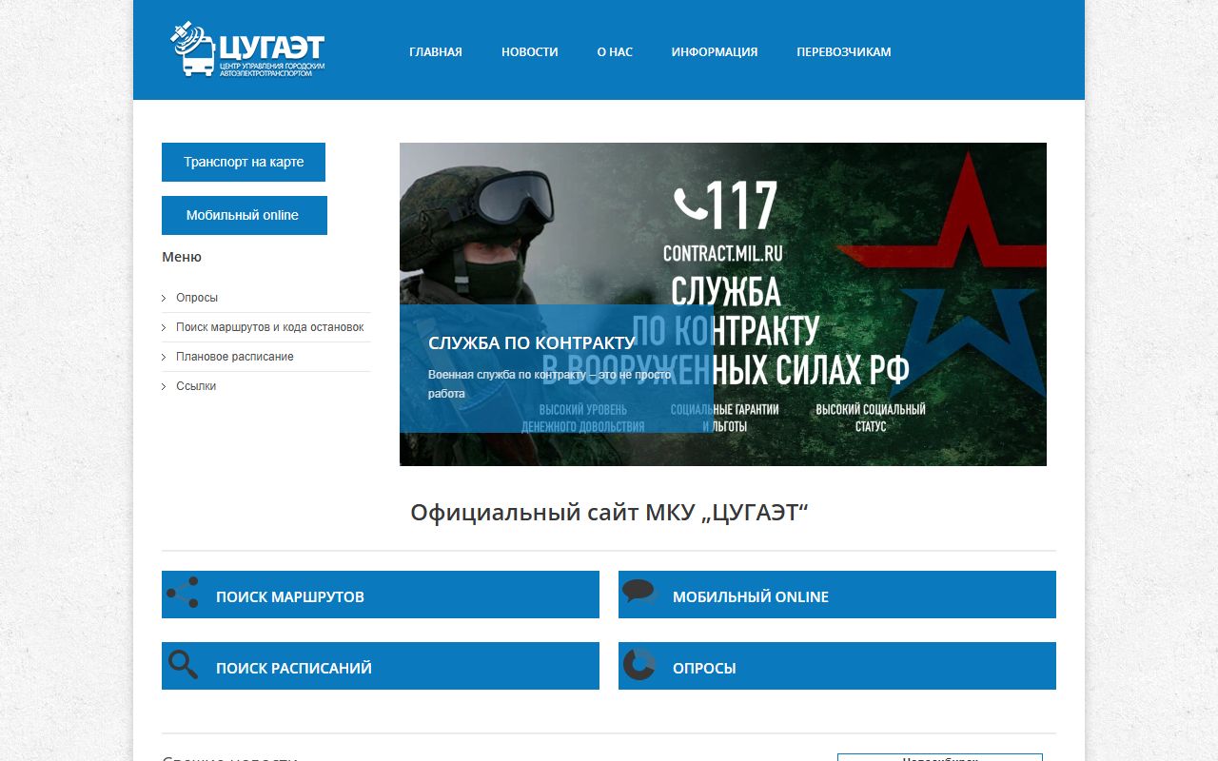This screenshot has width=1218, height=761.
Task: Go to the О нас section
Action: [x=615, y=52]
